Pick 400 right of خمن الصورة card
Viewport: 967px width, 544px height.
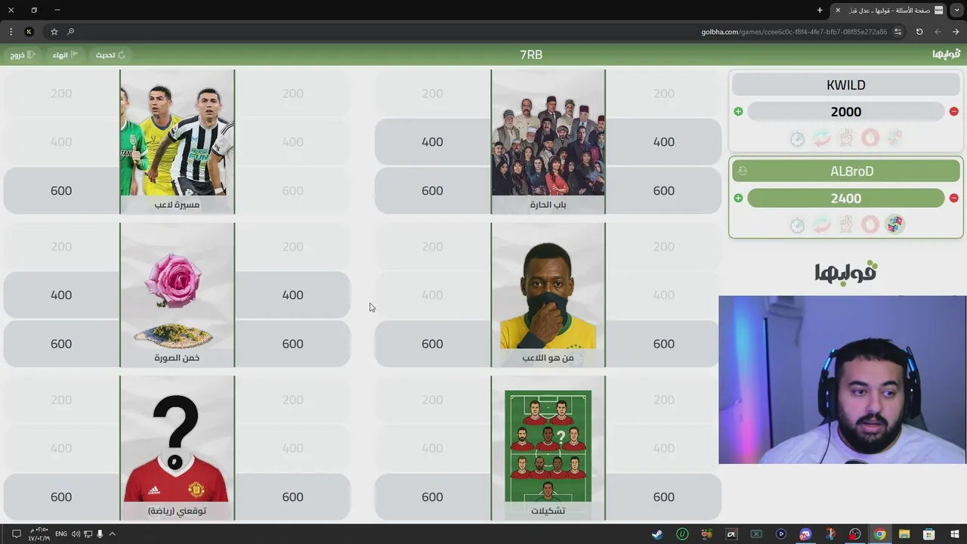click(x=292, y=295)
